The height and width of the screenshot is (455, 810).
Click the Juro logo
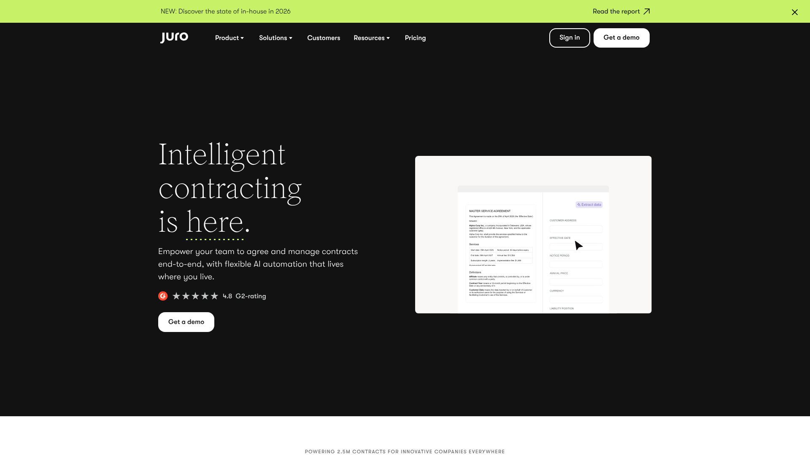pyautogui.click(x=174, y=37)
